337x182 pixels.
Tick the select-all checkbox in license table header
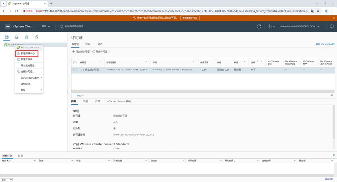pyautogui.click(x=75, y=62)
